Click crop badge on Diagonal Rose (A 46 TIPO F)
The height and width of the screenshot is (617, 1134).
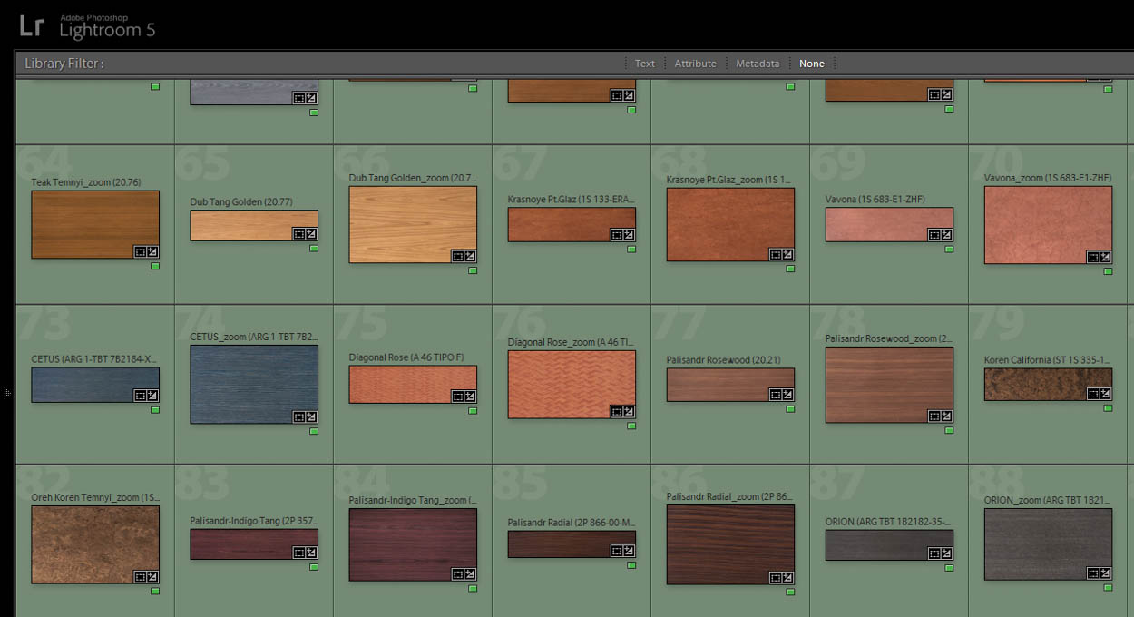click(457, 396)
